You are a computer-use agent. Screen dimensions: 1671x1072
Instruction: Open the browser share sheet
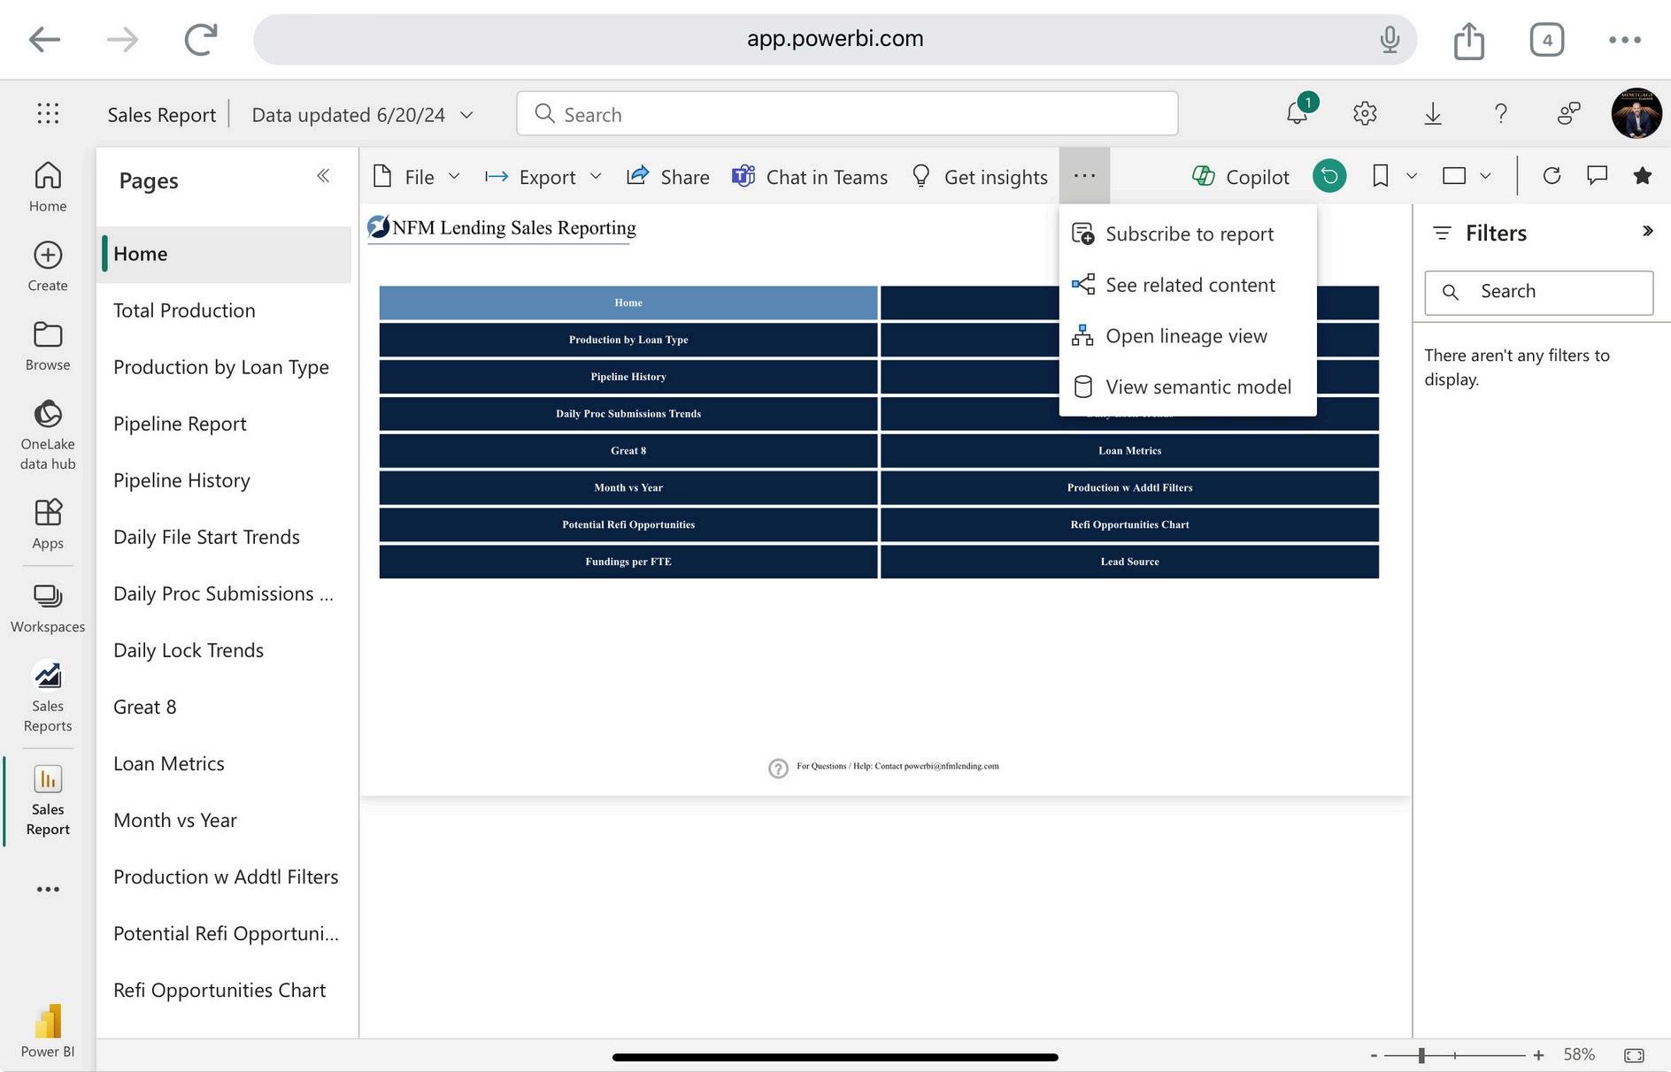(1469, 40)
